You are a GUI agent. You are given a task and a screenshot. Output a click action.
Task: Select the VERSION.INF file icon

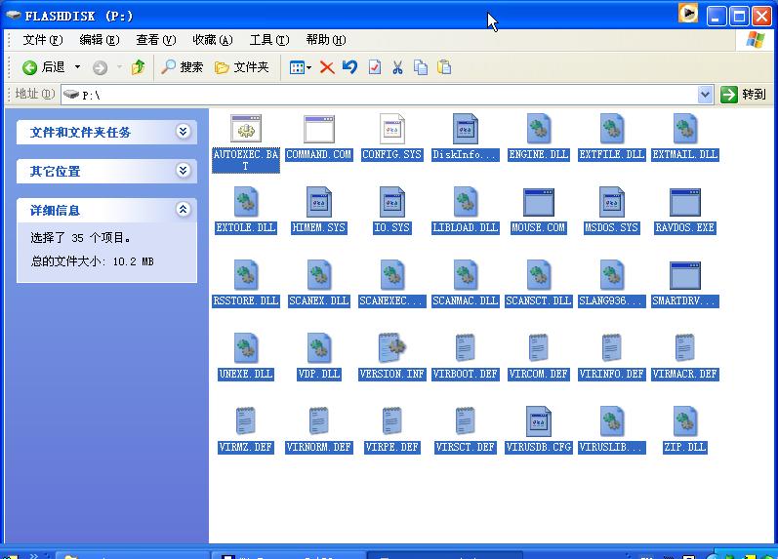392,347
